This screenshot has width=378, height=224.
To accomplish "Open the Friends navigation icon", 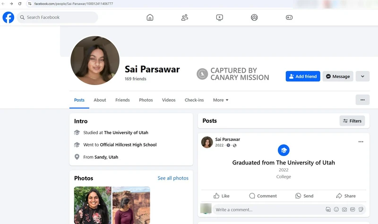I will click(185, 17).
